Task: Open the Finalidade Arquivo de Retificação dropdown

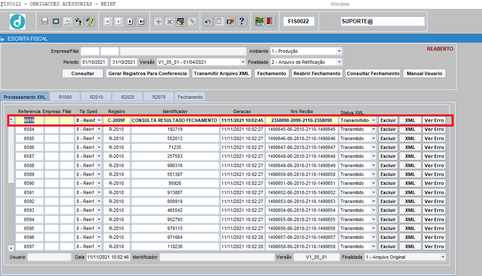Action: (x=339, y=62)
